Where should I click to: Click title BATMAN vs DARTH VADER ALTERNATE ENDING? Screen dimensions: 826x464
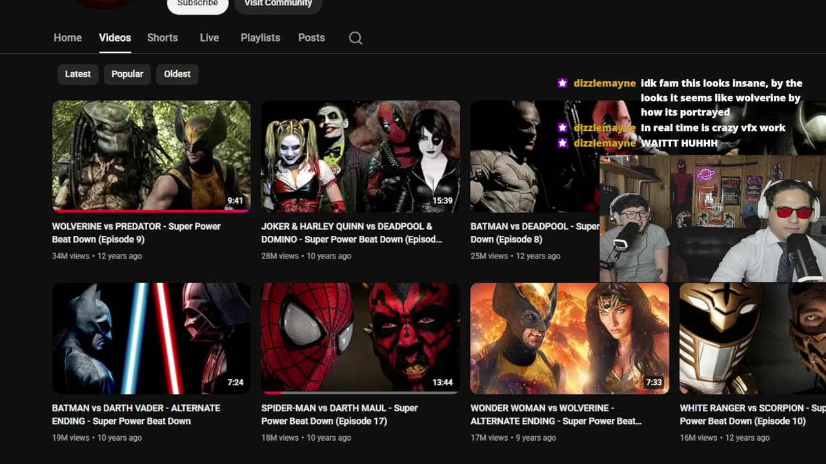[136, 414]
